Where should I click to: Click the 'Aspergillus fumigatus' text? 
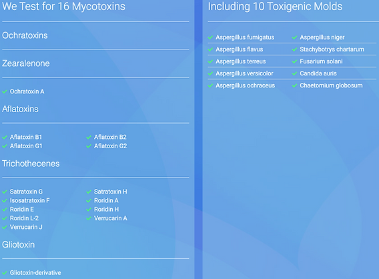click(245, 37)
